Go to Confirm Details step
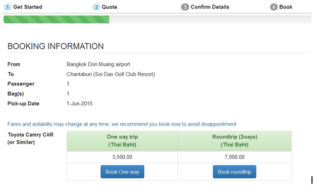 pyautogui.click(x=210, y=7)
